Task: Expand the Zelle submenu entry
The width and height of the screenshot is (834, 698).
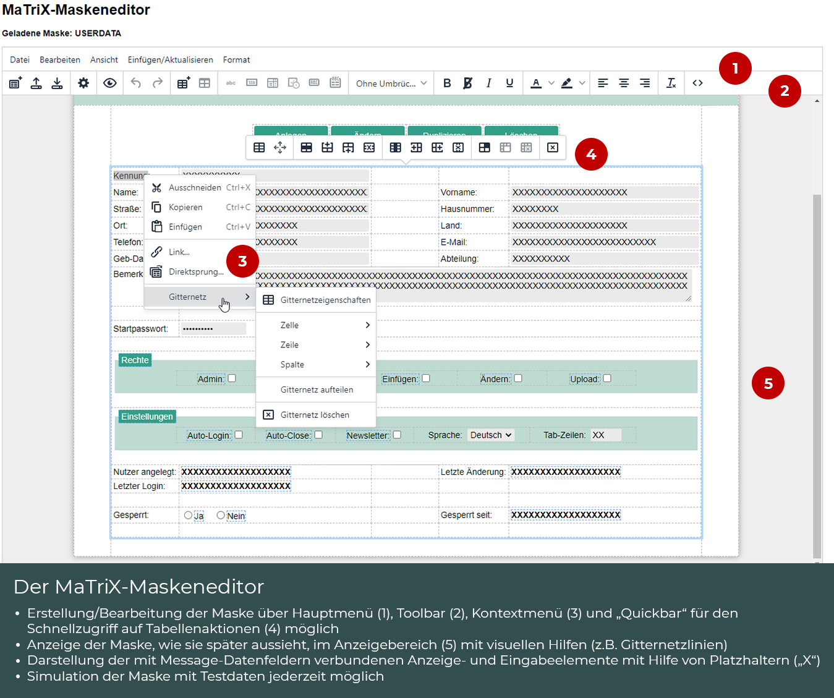Action: [x=315, y=325]
